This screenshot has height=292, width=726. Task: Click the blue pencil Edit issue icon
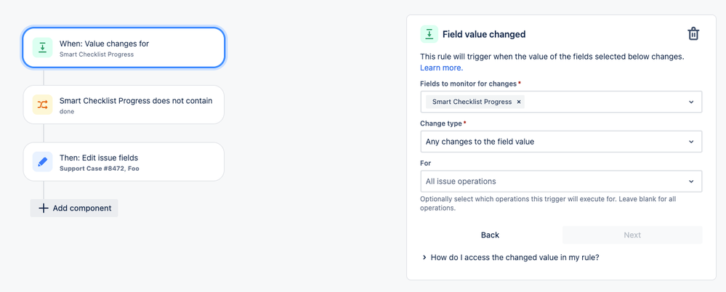pos(43,162)
